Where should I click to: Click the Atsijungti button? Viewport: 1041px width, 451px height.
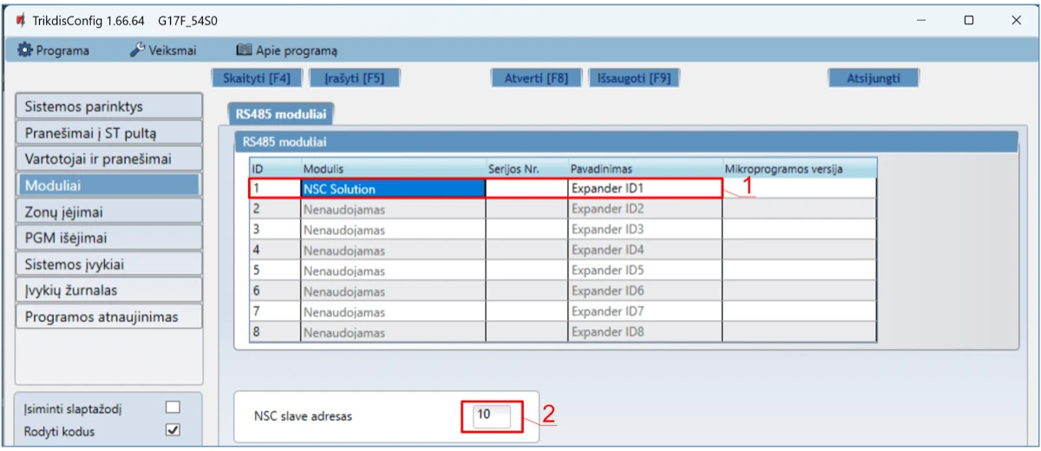[873, 78]
